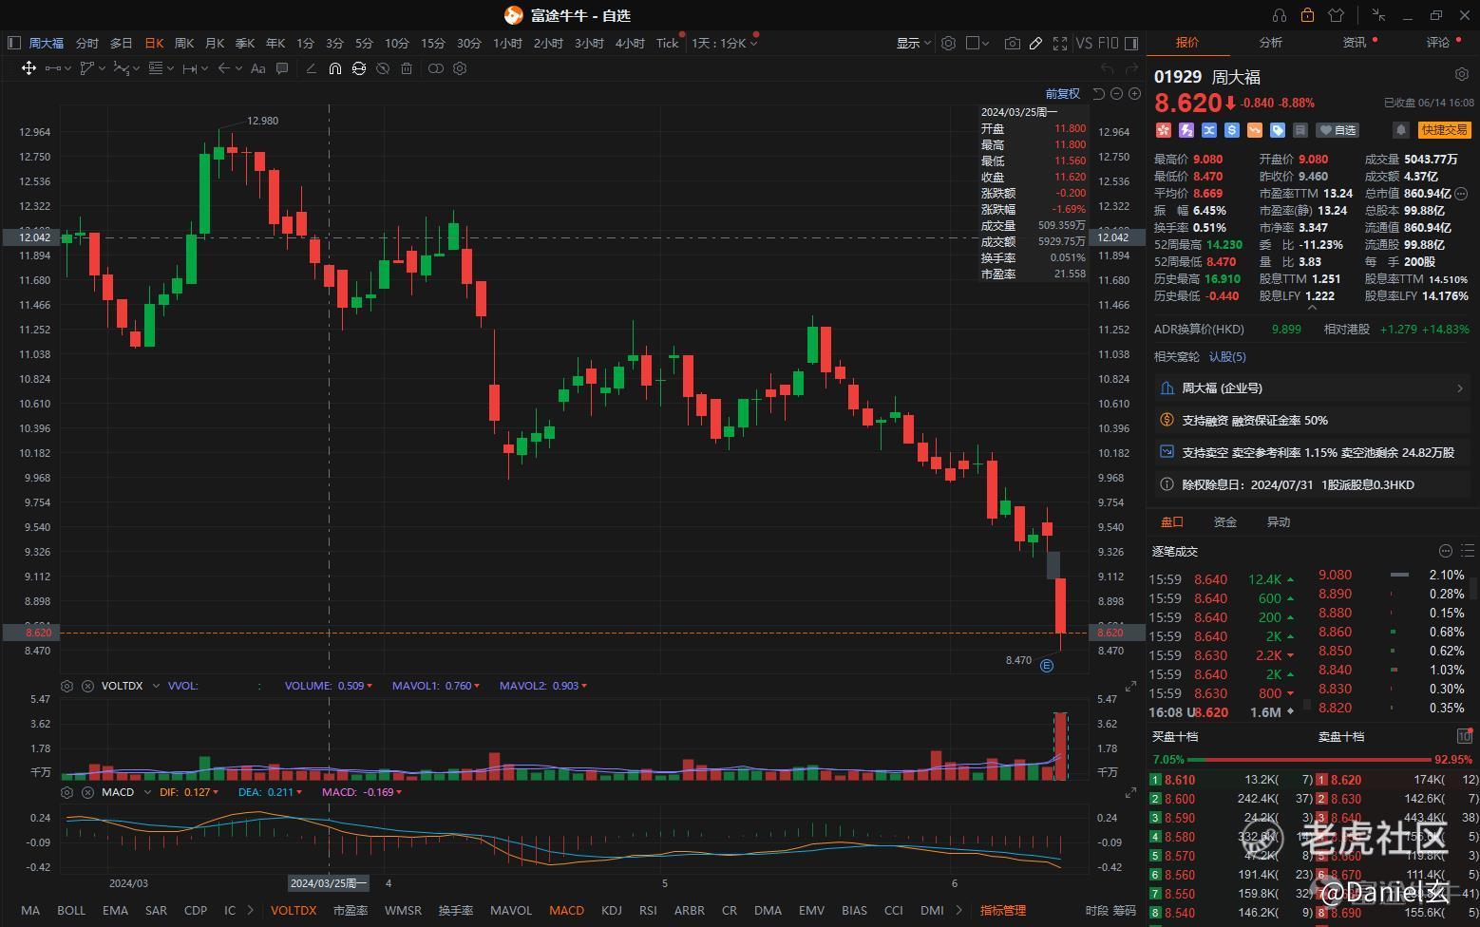Delete drawings with the trash icon
The height and width of the screenshot is (927, 1480).
coord(407,68)
